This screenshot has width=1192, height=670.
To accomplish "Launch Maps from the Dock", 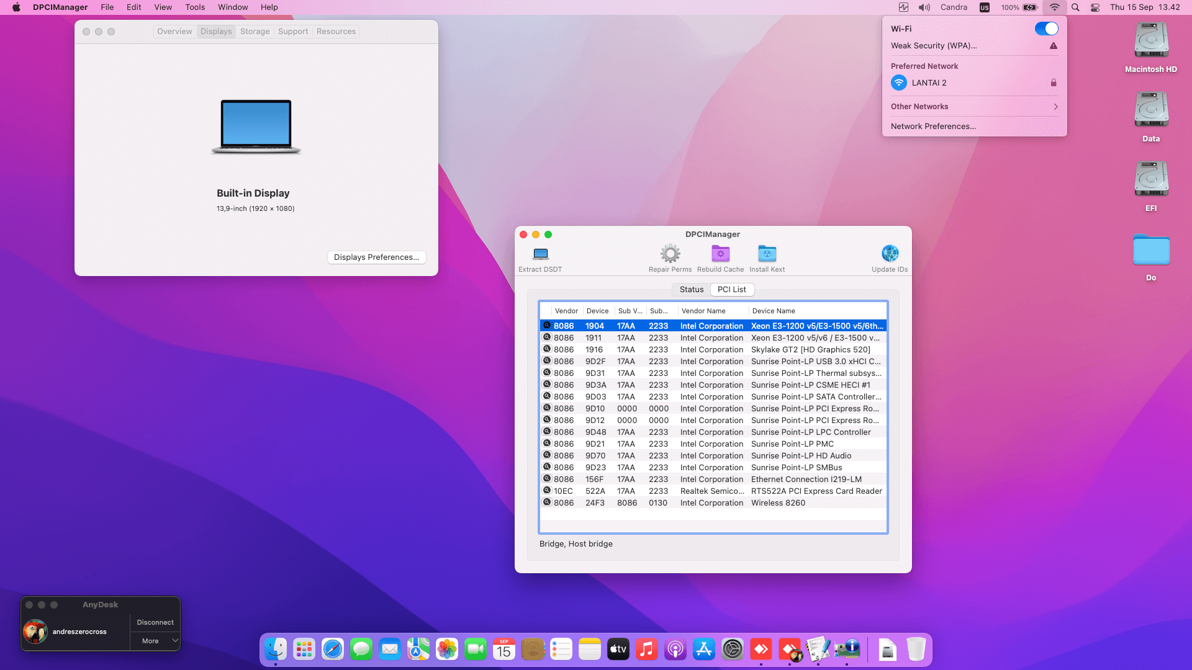I will [x=418, y=650].
